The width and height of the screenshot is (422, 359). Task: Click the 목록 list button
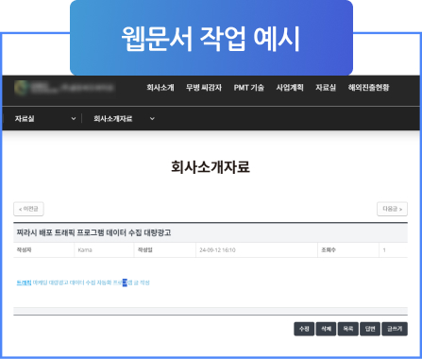point(348,329)
